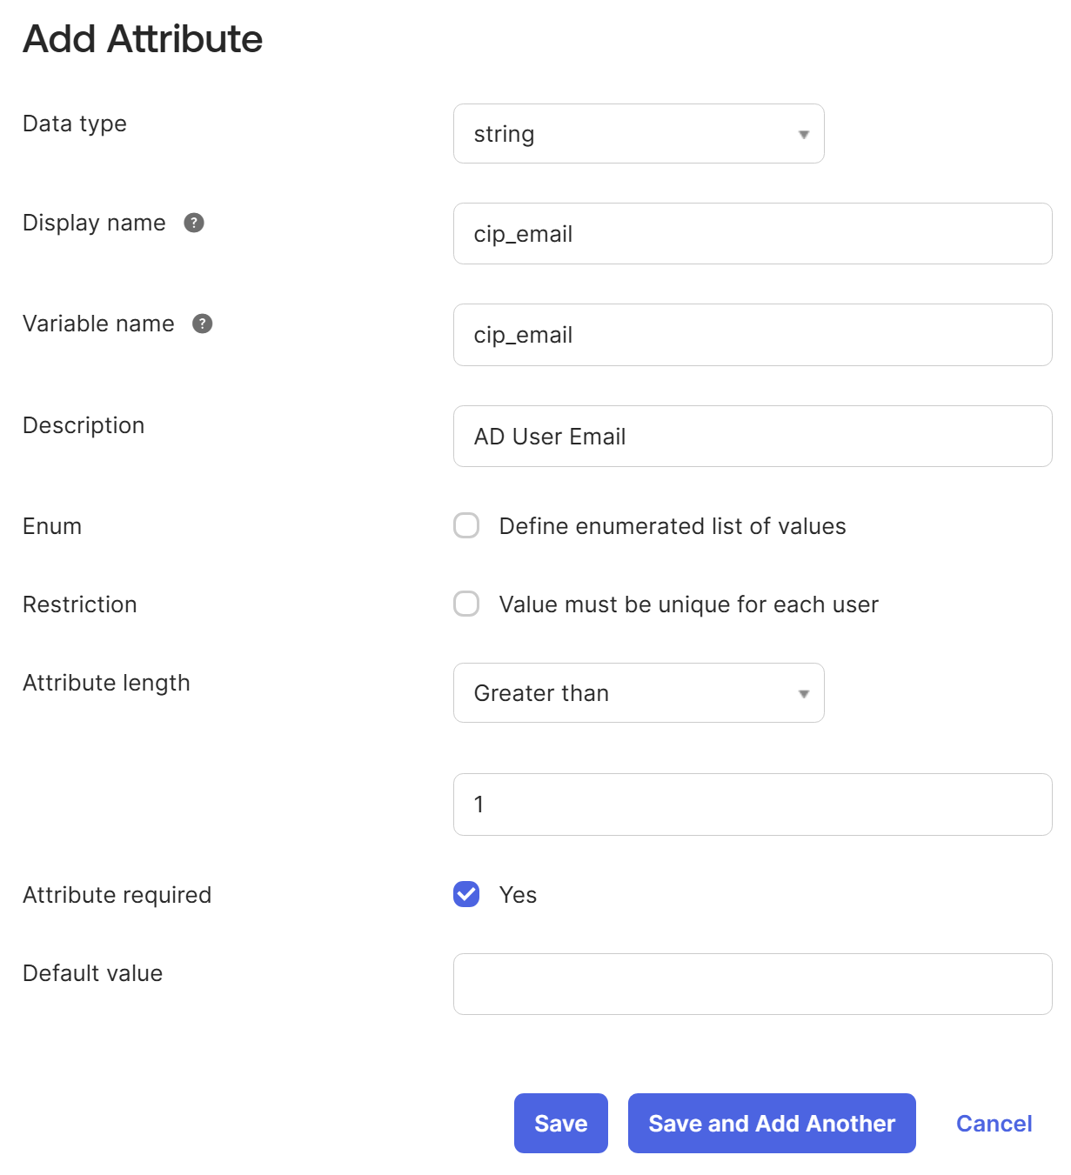The image size is (1071, 1175).
Task: Uncheck the Attribute required Yes checkbox
Action: [x=466, y=894]
